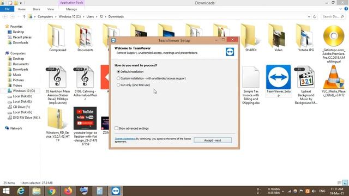The width and height of the screenshot is (349, 196).
Task: Select Videos in navigation pane
Action: point(17,85)
